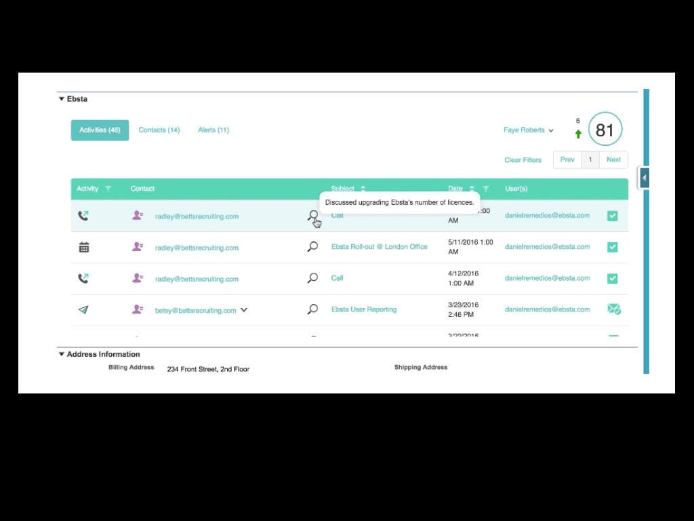Viewport: 694px width, 521px height.
Task: Toggle checkmark box in Ebsta Roll-out row
Action: pos(612,247)
